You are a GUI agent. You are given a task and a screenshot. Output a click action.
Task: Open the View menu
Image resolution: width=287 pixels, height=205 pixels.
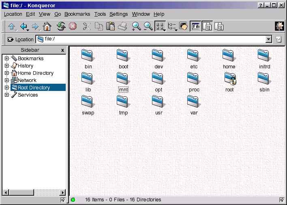click(45, 14)
